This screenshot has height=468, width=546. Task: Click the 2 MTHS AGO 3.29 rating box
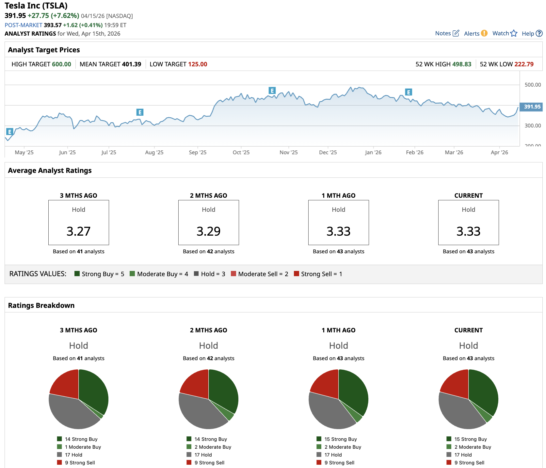pyautogui.click(x=208, y=223)
